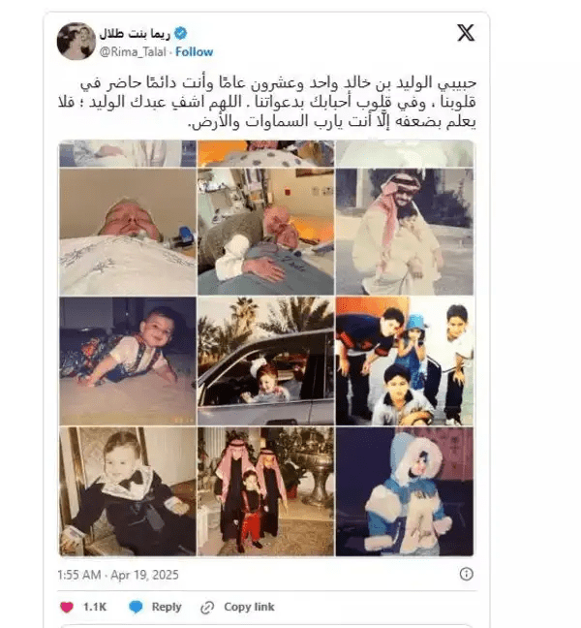The image size is (581, 628).
Task: Open the @Rima_Talal handle link
Action: (x=133, y=52)
